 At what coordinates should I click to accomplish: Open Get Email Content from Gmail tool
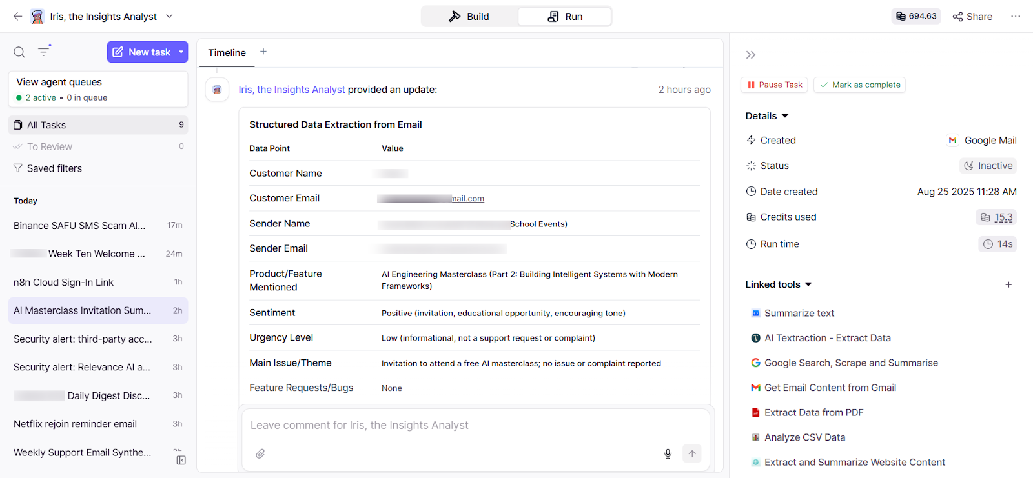coord(823,388)
